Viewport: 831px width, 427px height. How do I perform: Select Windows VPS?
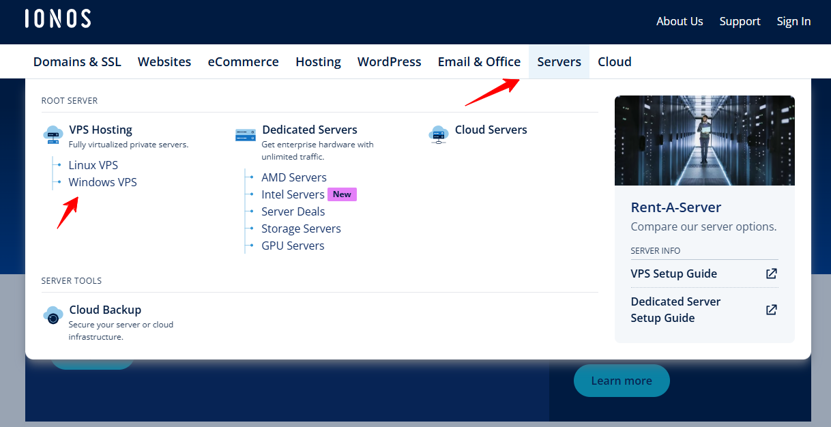[x=102, y=182]
